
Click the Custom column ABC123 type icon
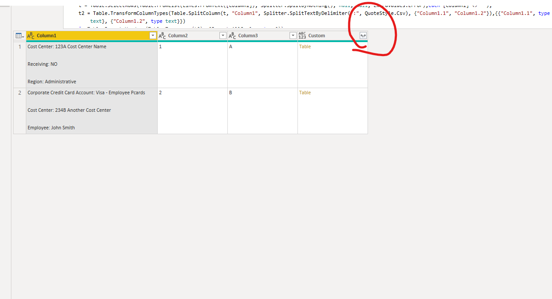point(302,36)
